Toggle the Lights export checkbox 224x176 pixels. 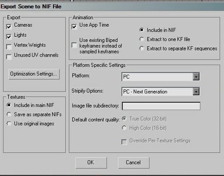(9, 37)
